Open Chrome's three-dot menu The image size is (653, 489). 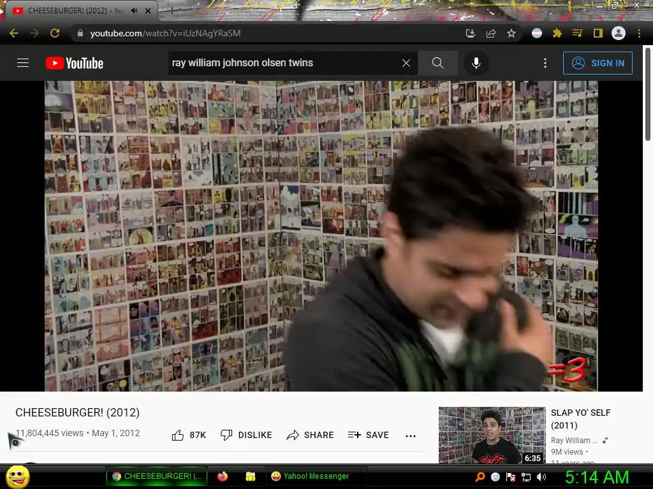[639, 33]
